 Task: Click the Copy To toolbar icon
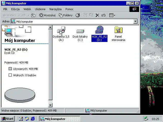pyautogui.click(x=91, y=15)
